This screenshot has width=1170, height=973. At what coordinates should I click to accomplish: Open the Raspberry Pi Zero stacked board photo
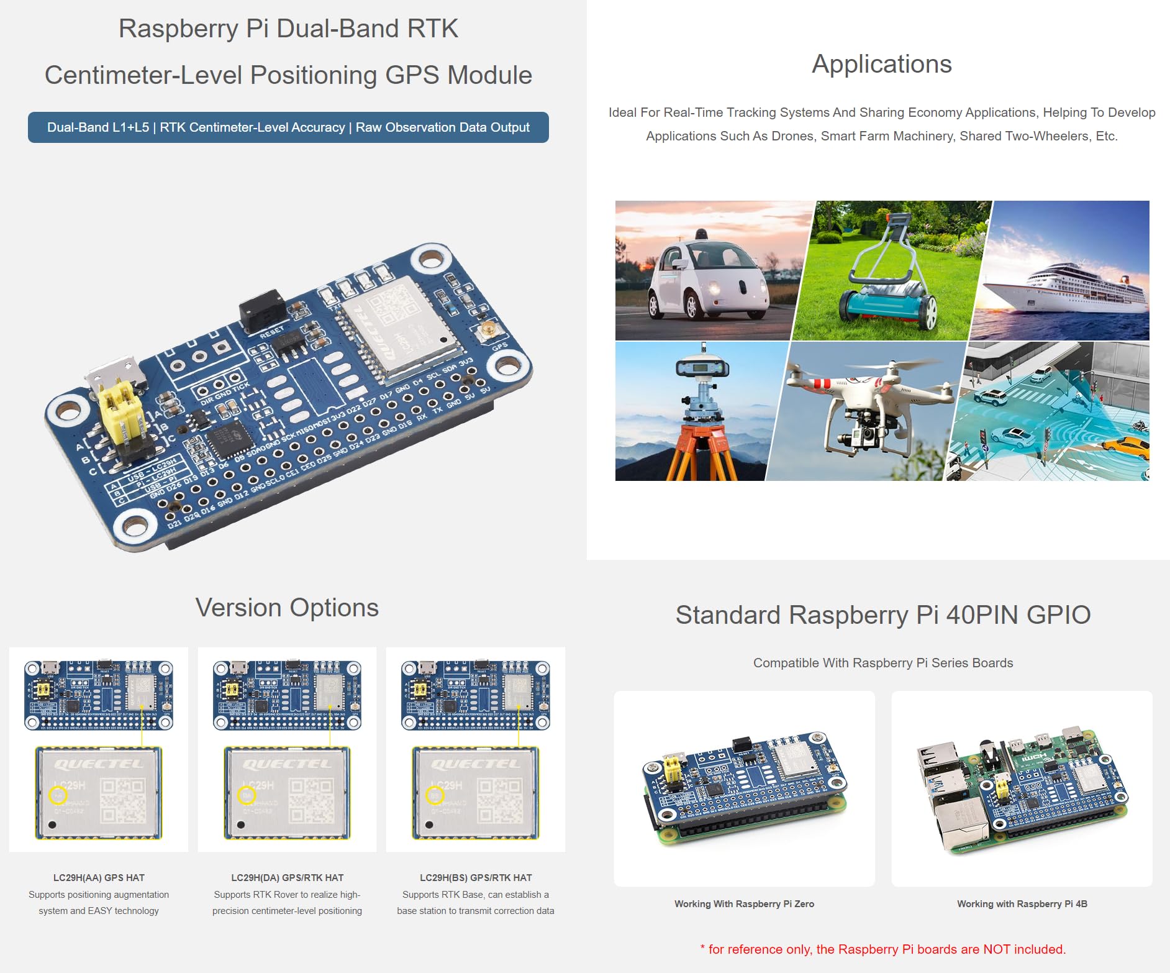(745, 788)
